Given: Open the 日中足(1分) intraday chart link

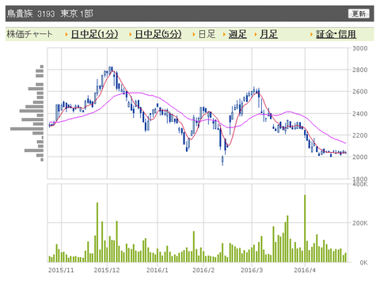Looking at the screenshot, I should 94,34.
